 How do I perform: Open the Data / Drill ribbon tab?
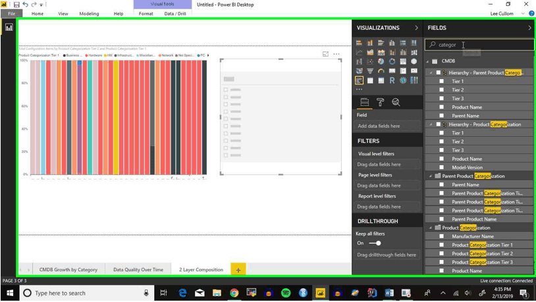tap(175, 14)
